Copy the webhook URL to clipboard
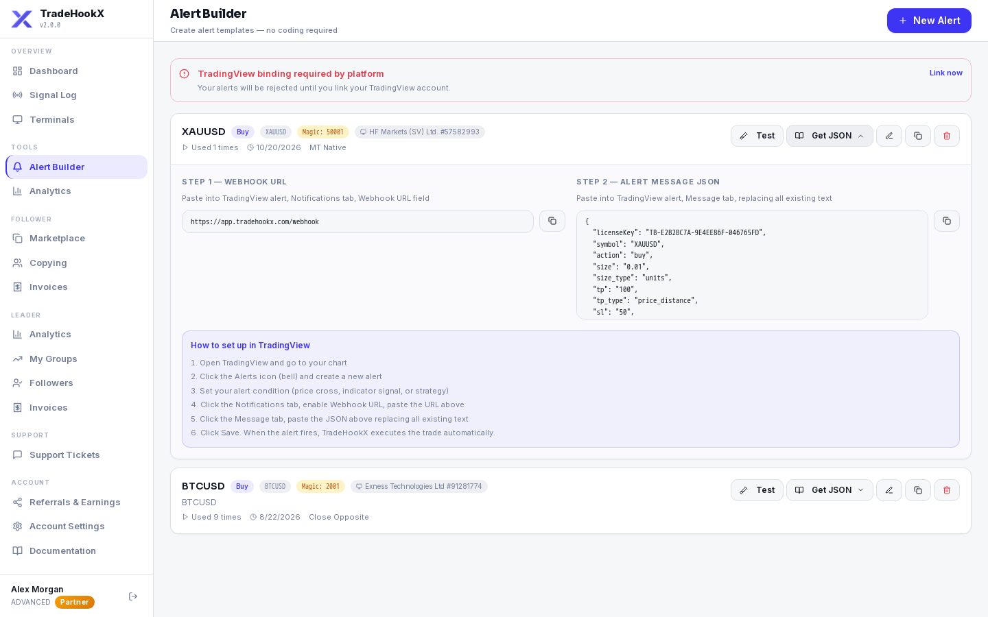 [x=552, y=221]
